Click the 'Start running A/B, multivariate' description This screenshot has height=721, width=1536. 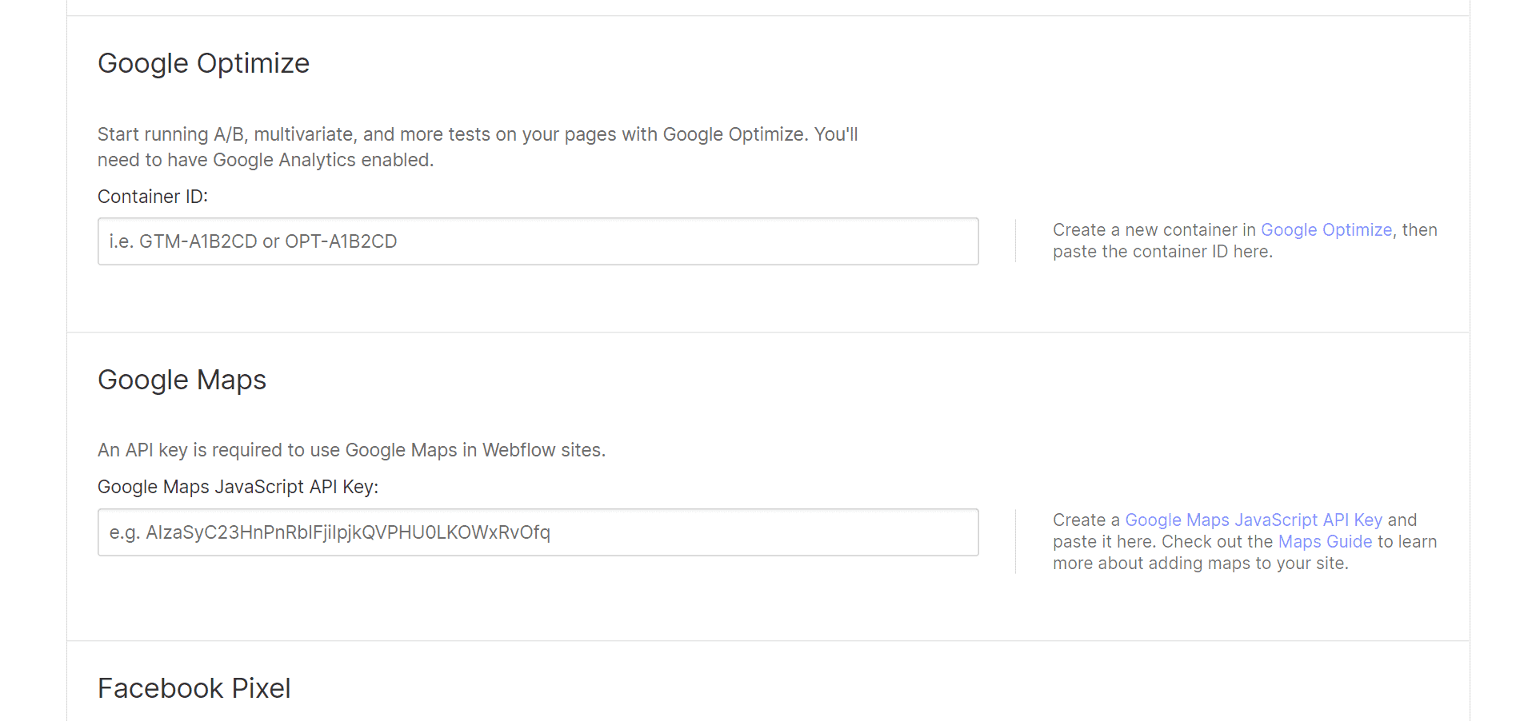tap(478, 147)
